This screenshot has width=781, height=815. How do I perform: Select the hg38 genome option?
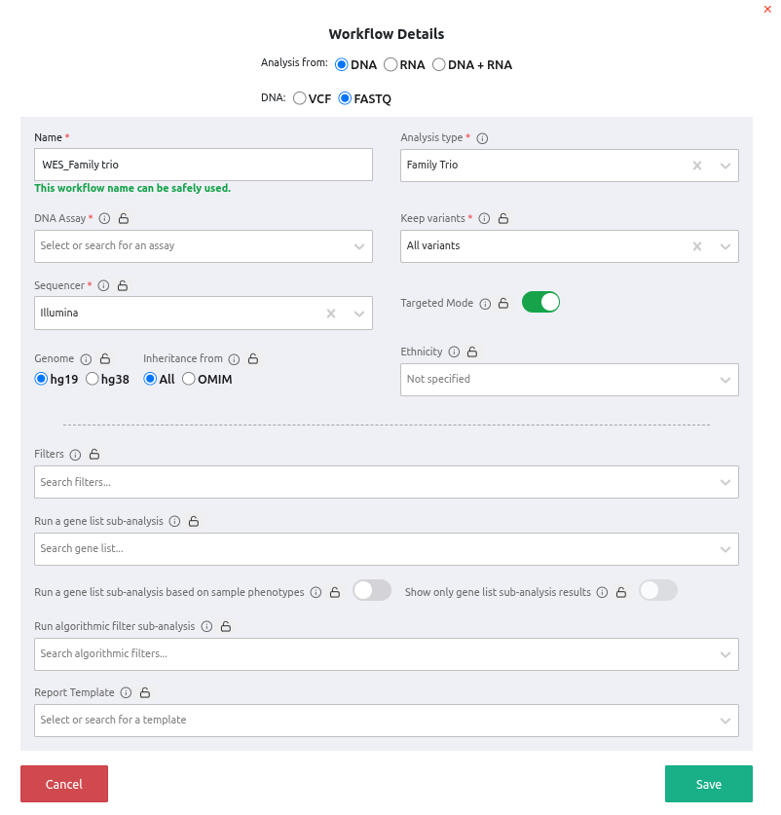pyautogui.click(x=93, y=379)
